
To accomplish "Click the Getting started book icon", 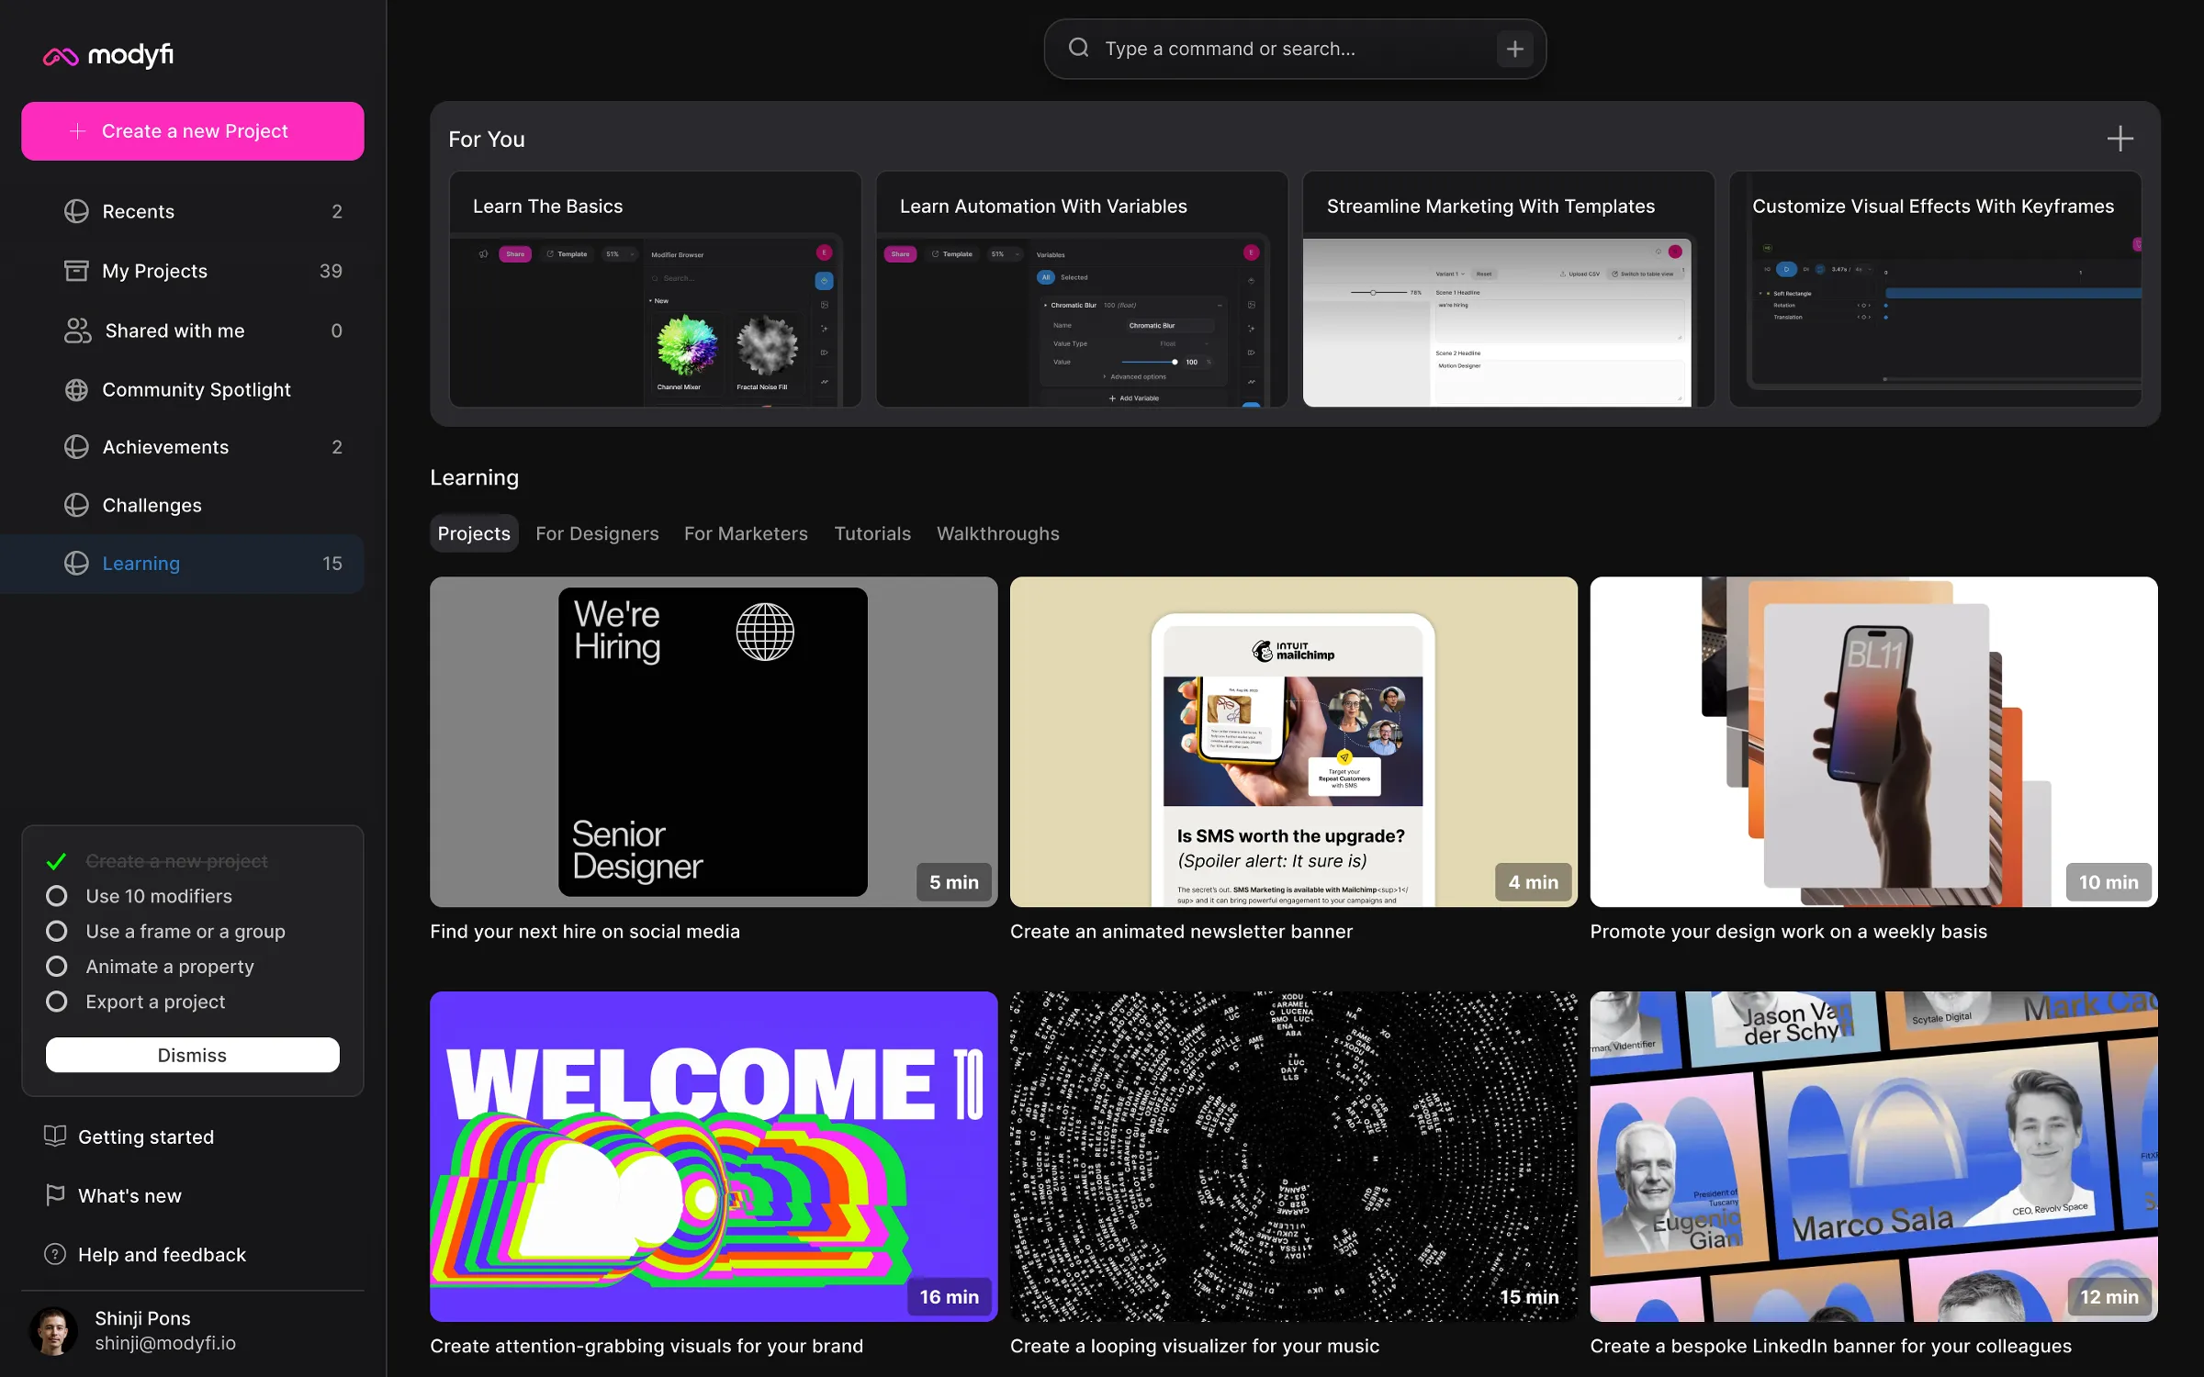I will [55, 1136].
